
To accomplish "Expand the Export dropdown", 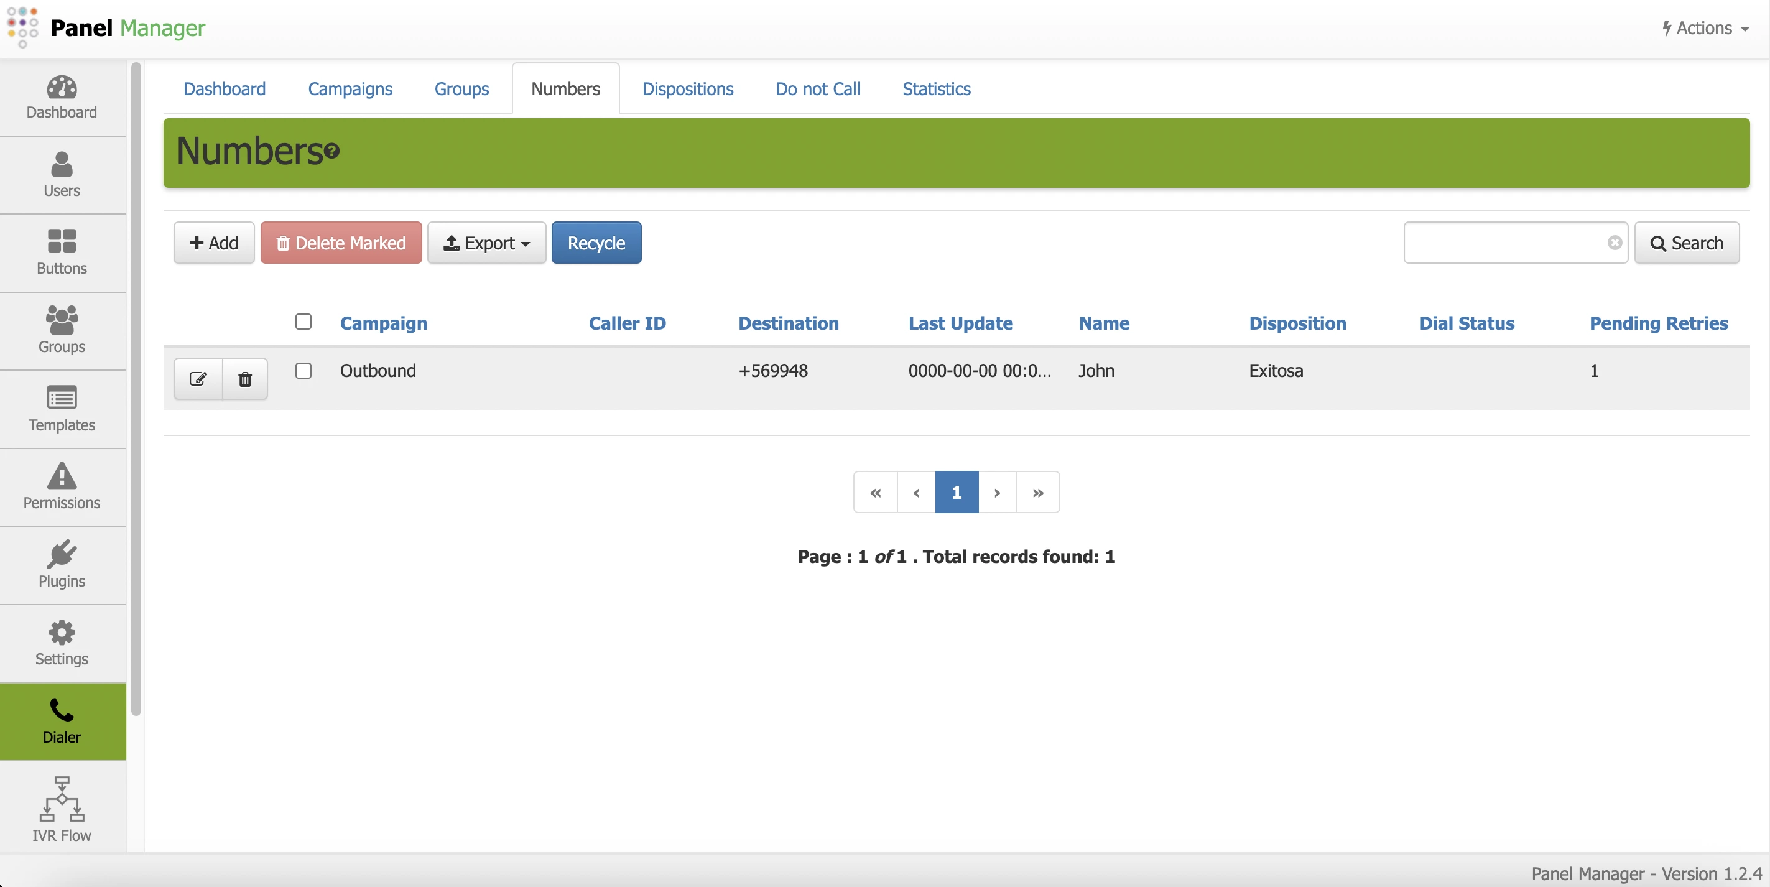I will pos(486,243).
